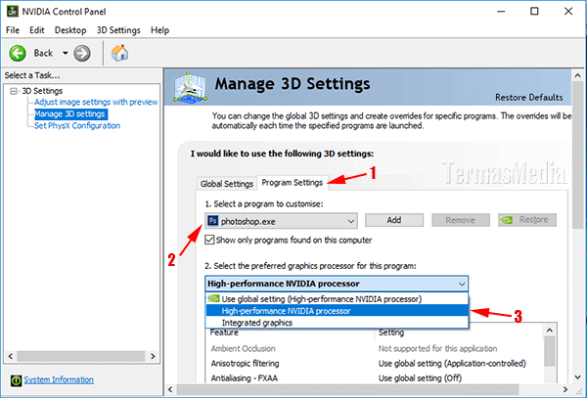This screenshot has height=398, width=587.
Task: Toggle Show only programs found on this computer
Action: pos(209,240)
